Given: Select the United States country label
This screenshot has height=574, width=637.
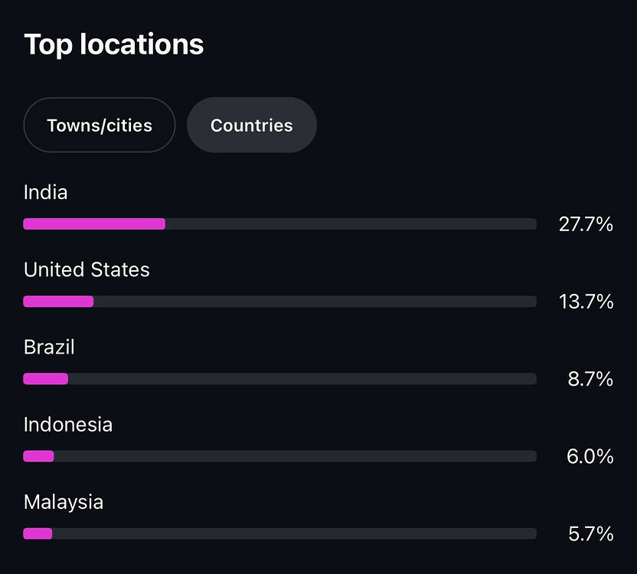Looking at the screenshot, I should 87,269.
